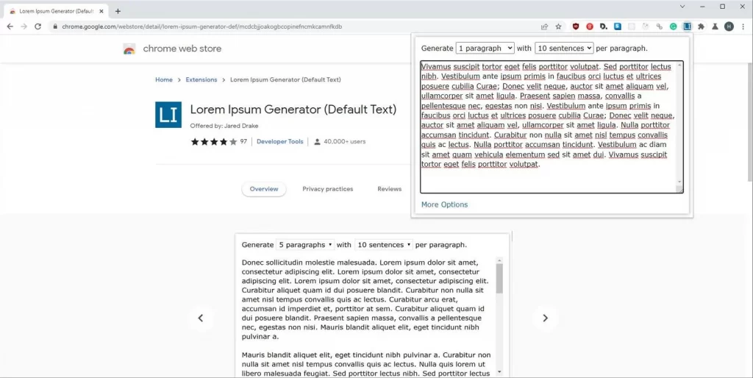The width and height of the screenshot is (753, 378).
Task: Open popup '1 paragraph' dropdown
Action: (x=485, y=48)
